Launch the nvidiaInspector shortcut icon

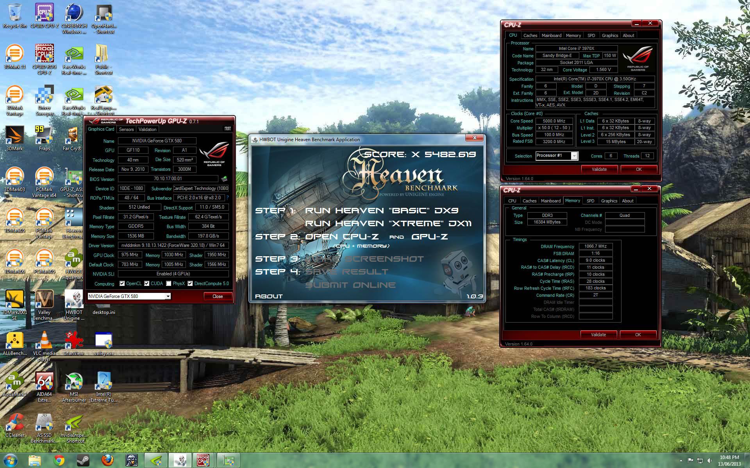pyautogui.click(x=74, y=428)
